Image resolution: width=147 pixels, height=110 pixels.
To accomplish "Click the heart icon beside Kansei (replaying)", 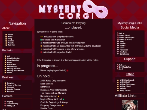I will coord(59,96).
